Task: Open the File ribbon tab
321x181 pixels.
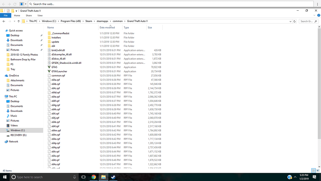Action: (6, 16)
